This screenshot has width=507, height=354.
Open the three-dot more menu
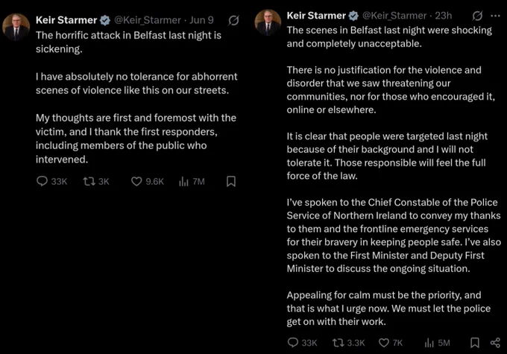pyautogui.click(x=495, y=16)
